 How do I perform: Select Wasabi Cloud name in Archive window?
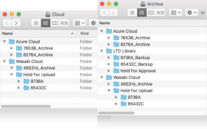(x=126, y=78)
